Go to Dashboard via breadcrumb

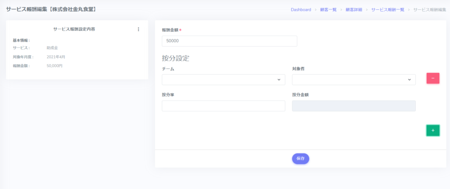(301, 9)
